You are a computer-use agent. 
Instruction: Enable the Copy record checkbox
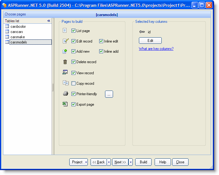pyautogui.click(x=74, y=83)
